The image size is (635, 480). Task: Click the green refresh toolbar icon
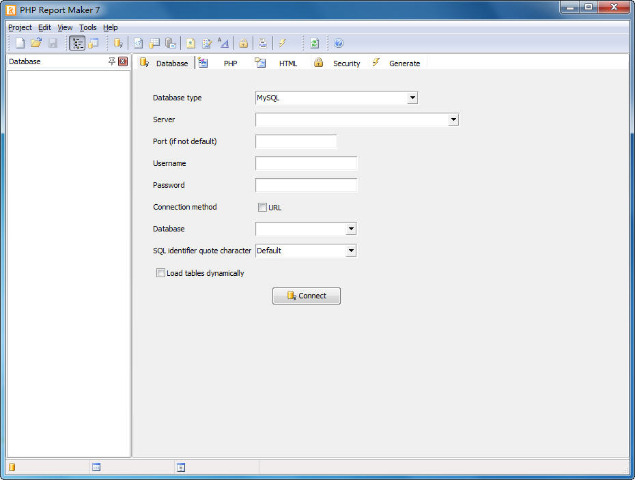(314, 43)
